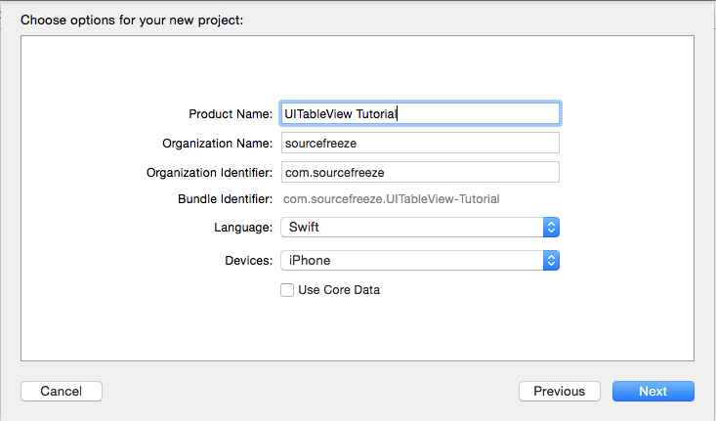The height and width of the screenshot is (421, 716).
Task: Enable the Use Core Data checkbox
Action: point(287,290)
